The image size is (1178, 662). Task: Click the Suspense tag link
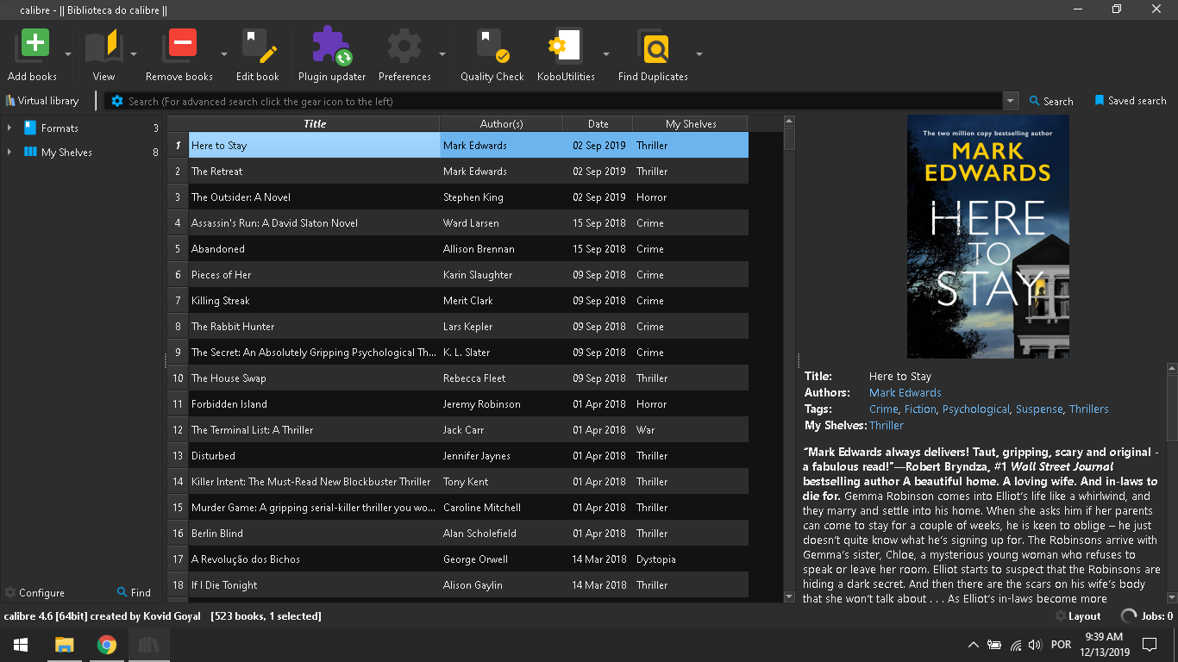click(1039, 409)
